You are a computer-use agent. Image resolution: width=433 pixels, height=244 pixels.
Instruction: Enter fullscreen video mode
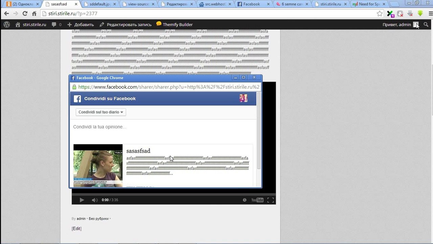[x=271, y=200]
